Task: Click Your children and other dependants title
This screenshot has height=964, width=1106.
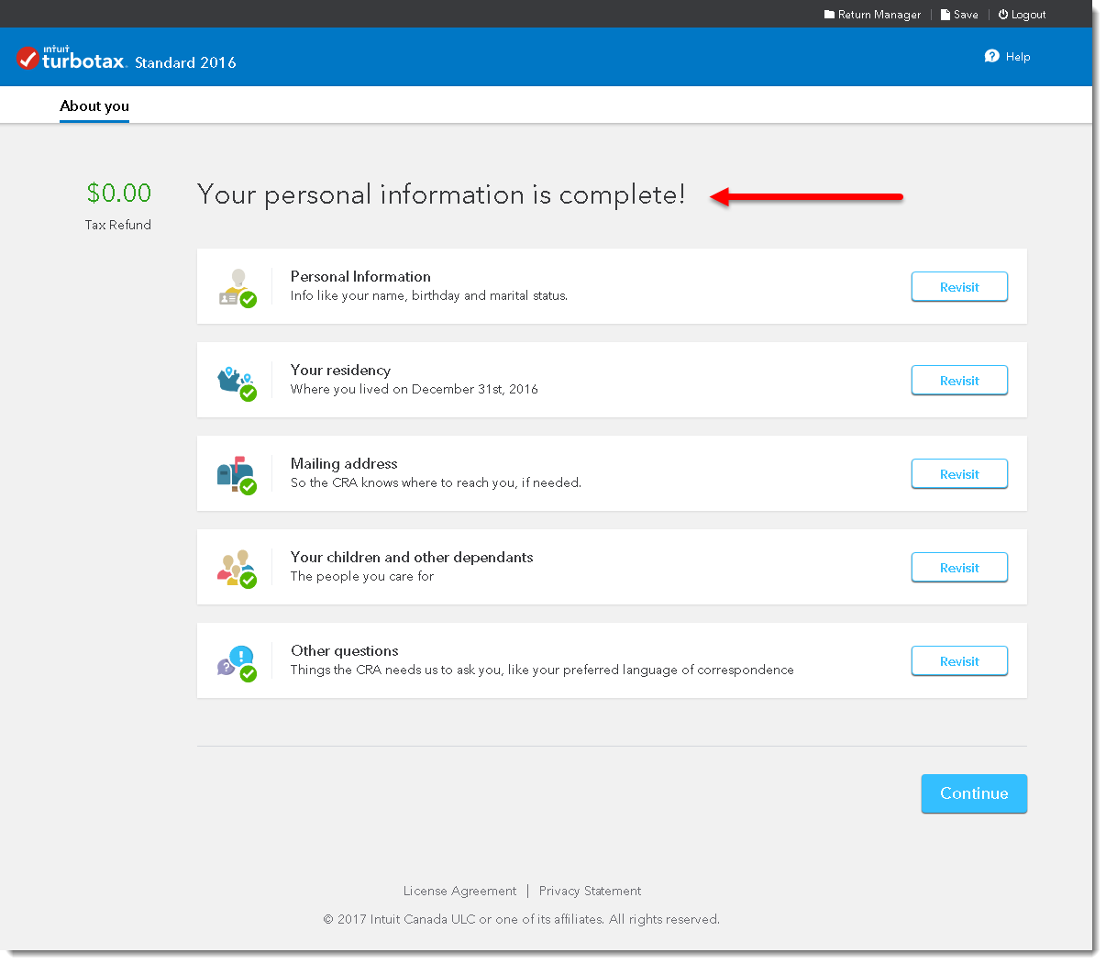Action: coord(412,557)
